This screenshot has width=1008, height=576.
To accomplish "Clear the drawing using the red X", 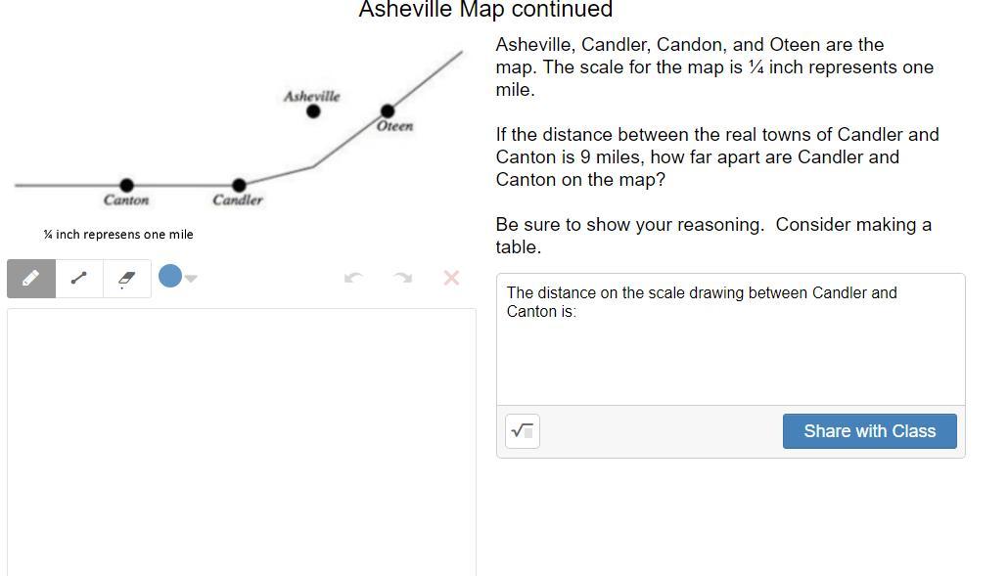I will (451, 278).
